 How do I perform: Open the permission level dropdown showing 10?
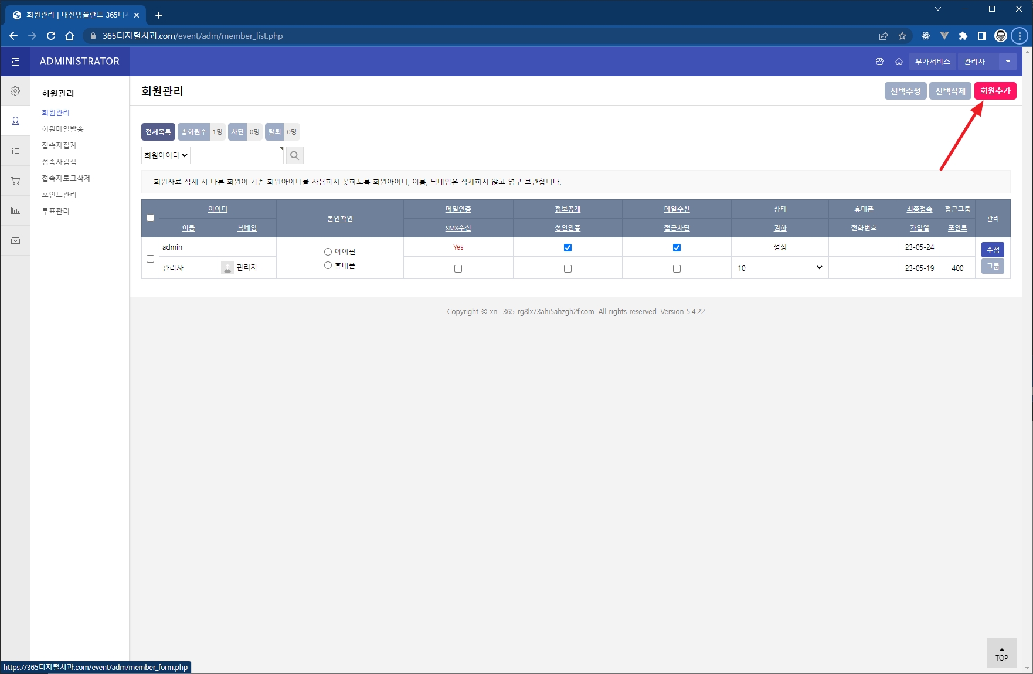point(779,268)
